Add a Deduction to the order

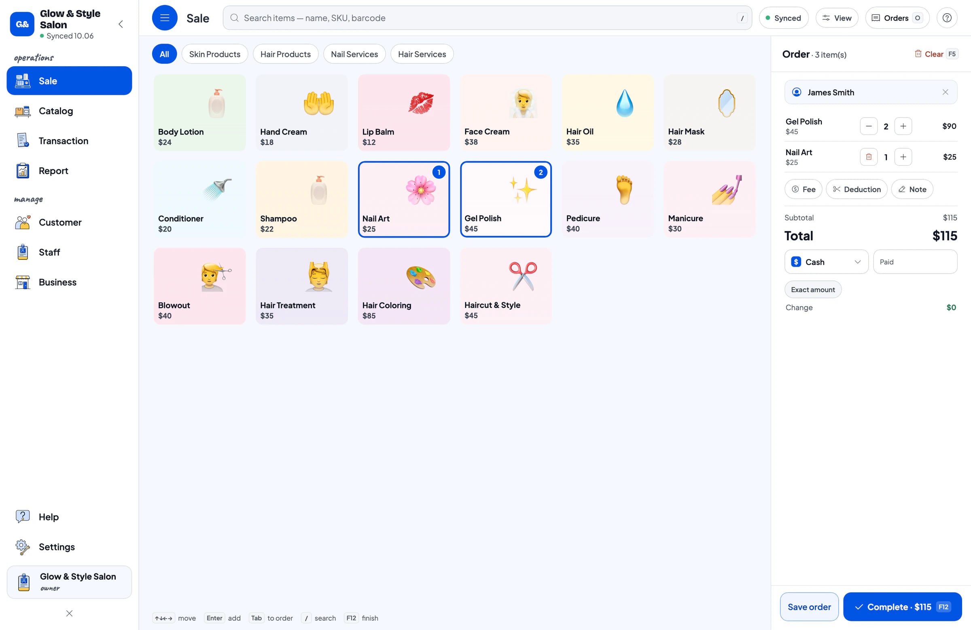[x=857, y=189]
